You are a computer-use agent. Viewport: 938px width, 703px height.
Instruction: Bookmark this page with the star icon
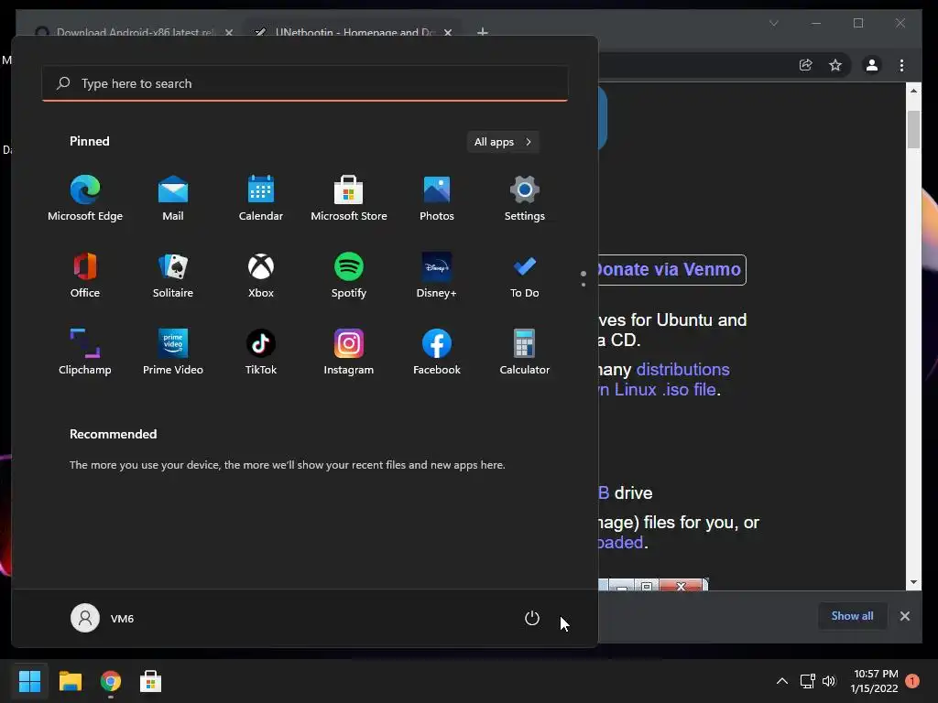click(835, 65)
